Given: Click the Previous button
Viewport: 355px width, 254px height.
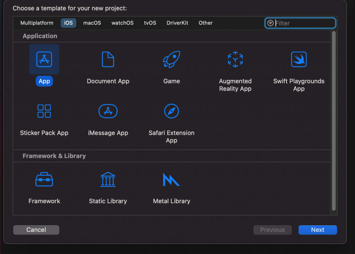Looking at the screenshot, I should pyautogui.click(x=272, y=230).
